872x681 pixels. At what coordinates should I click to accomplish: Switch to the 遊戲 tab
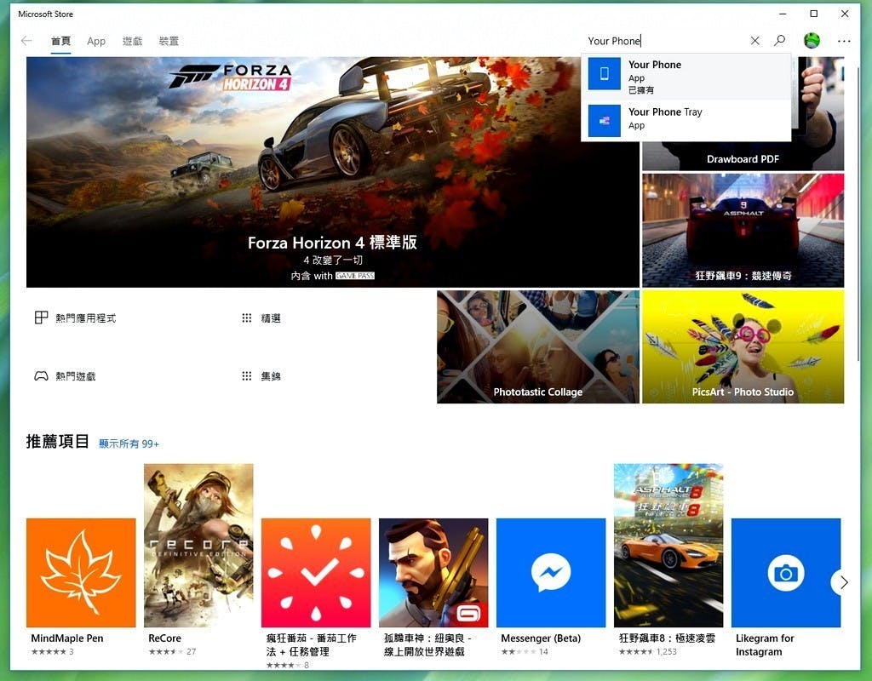(132, 41)
